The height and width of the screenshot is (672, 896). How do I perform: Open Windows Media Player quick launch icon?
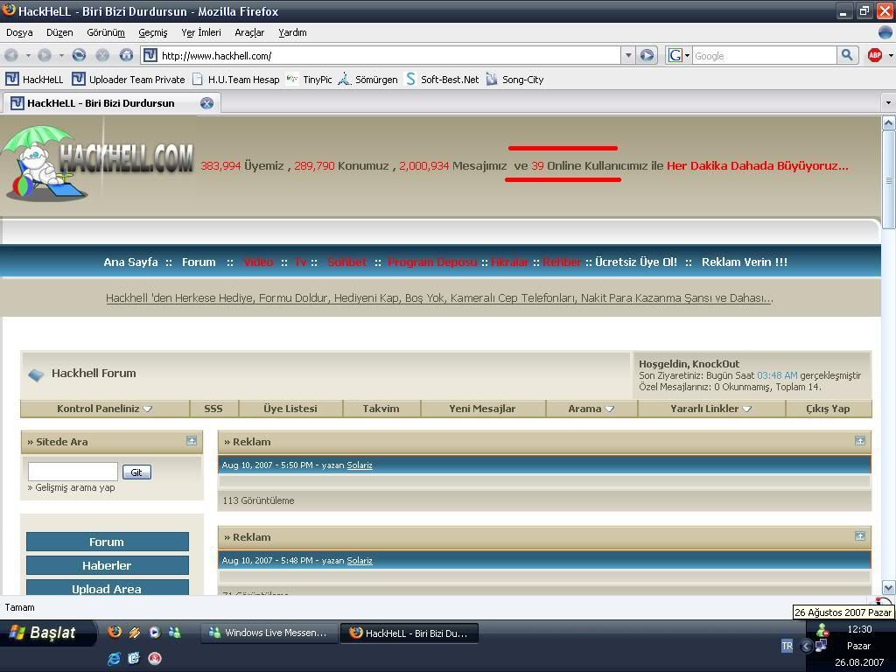tap(155, 632)
